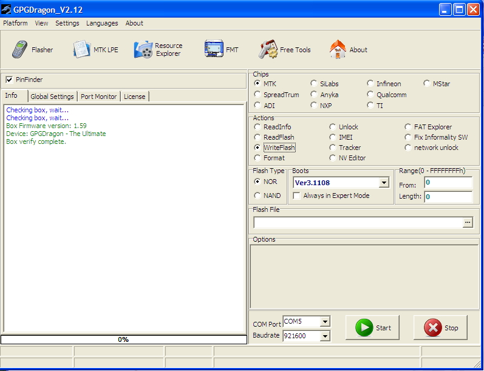Image resolution: width=484 pixels, height=371 pixels.
Task: Select the SpreadTrum chip option
Action: (x=257, y=94)
